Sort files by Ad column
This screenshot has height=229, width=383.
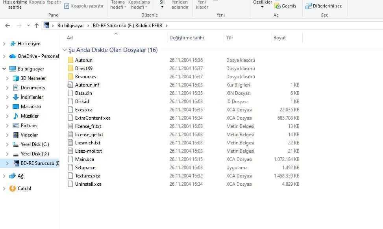coord(70,38)
